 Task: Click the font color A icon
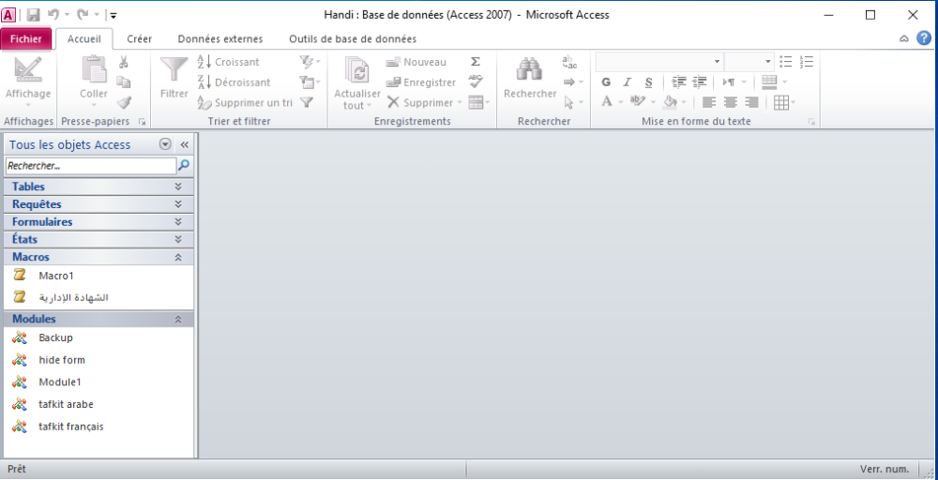coord(607,102)
